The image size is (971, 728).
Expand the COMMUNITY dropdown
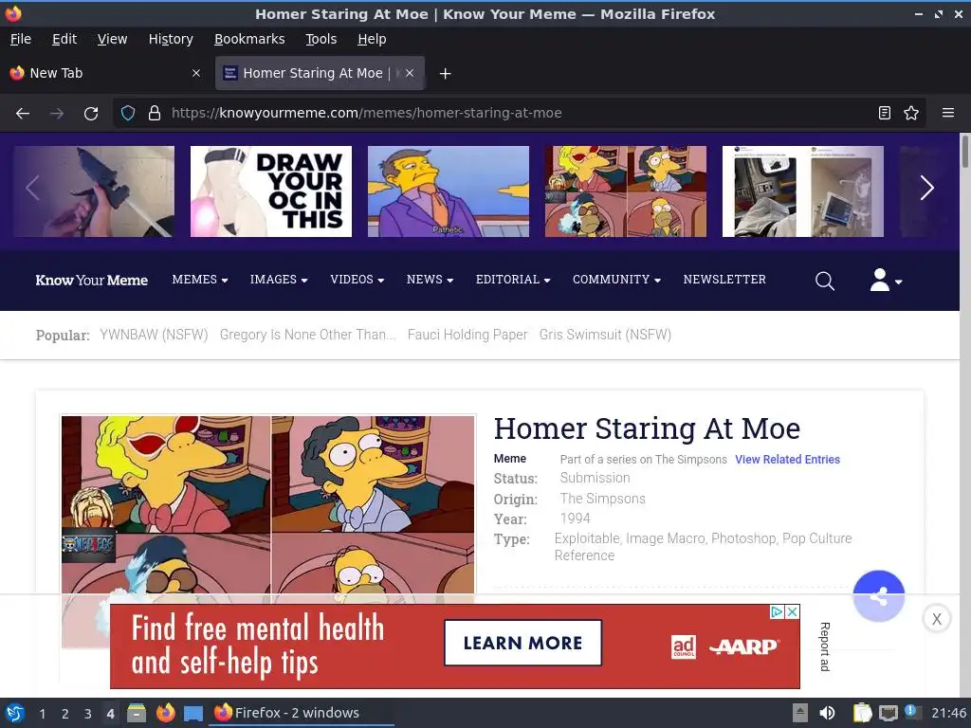click(616, 280)
